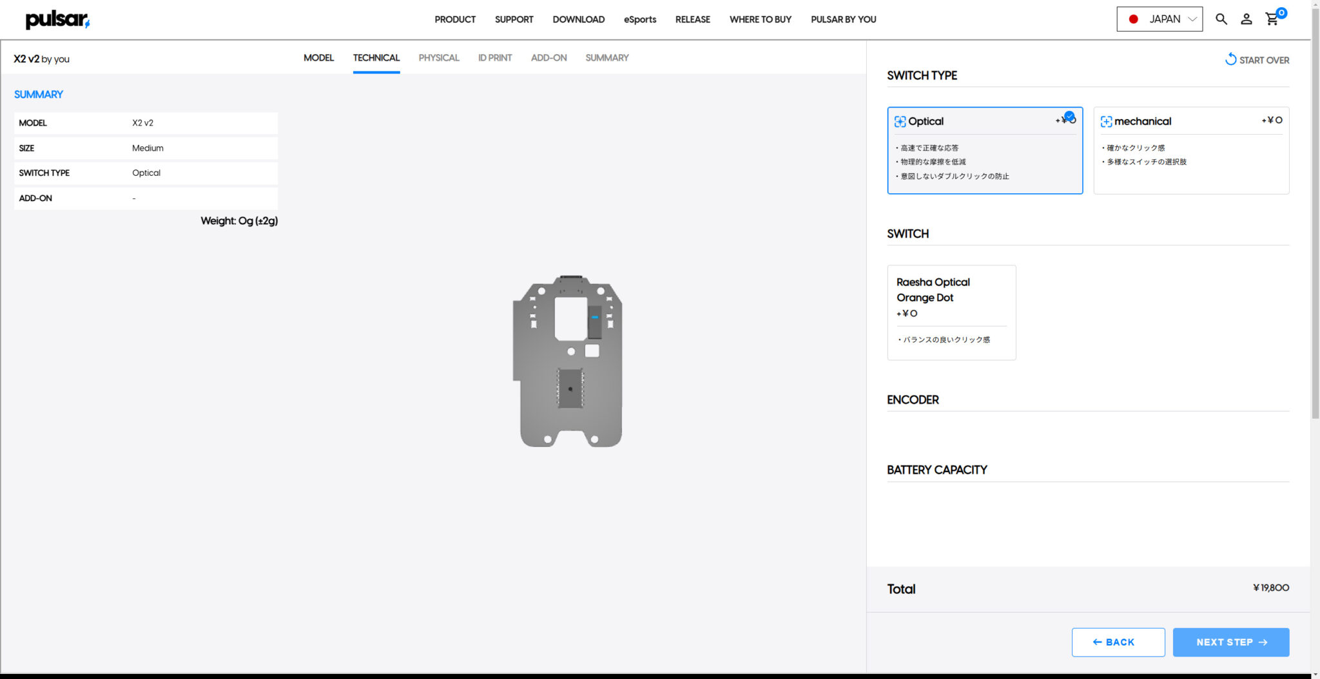Viewport: 1320px width, 679px height.
Task: Expand the PRODUCT navigation menu
Action: 455,19
